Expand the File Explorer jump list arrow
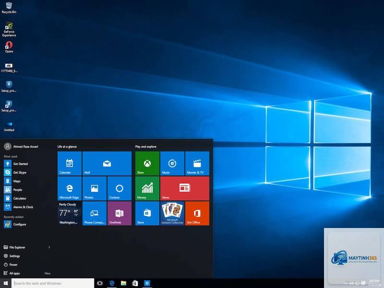The image size is (384, 288). pyautogui.click(x=49, y=247)
